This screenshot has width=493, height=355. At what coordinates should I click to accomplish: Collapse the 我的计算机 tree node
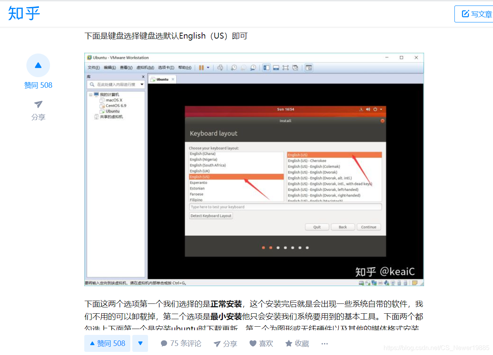(x=90, y=94)
